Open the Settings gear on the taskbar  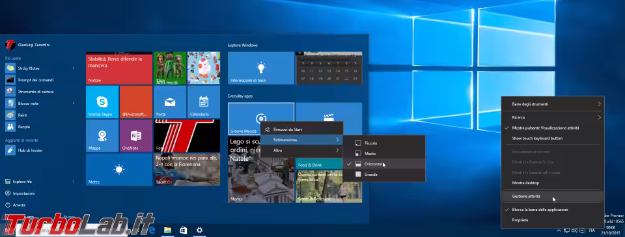(200, 230)
